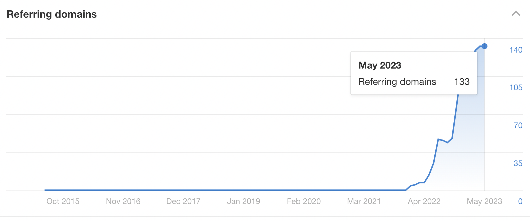The image size is (530, 221).
Task: Click the 133 value in the tooltip
Action: click(462, 82)
